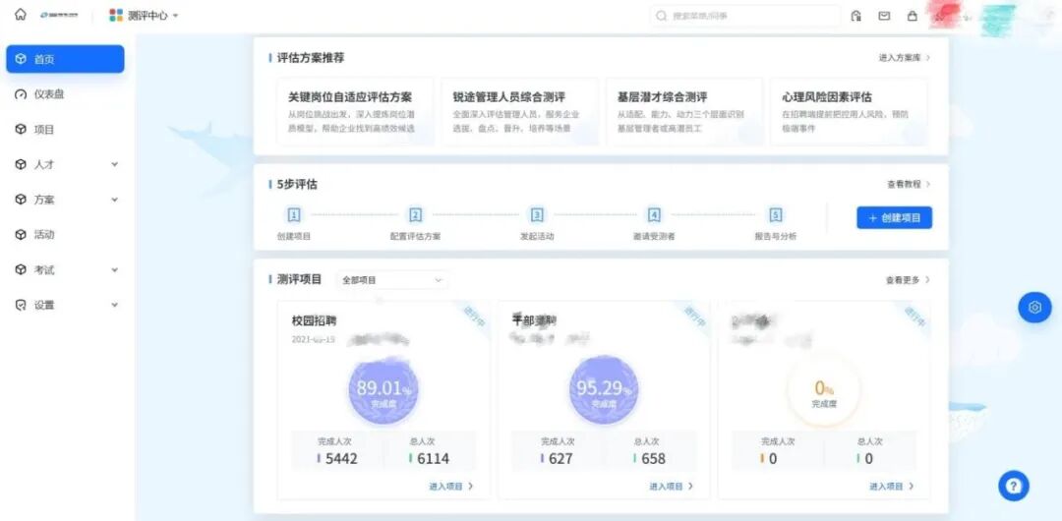Image resolution: width=1062 pixels, height=521 pixels.
Task: Click step 2 配置评估方案 icon
Action: tap(415, 215)
